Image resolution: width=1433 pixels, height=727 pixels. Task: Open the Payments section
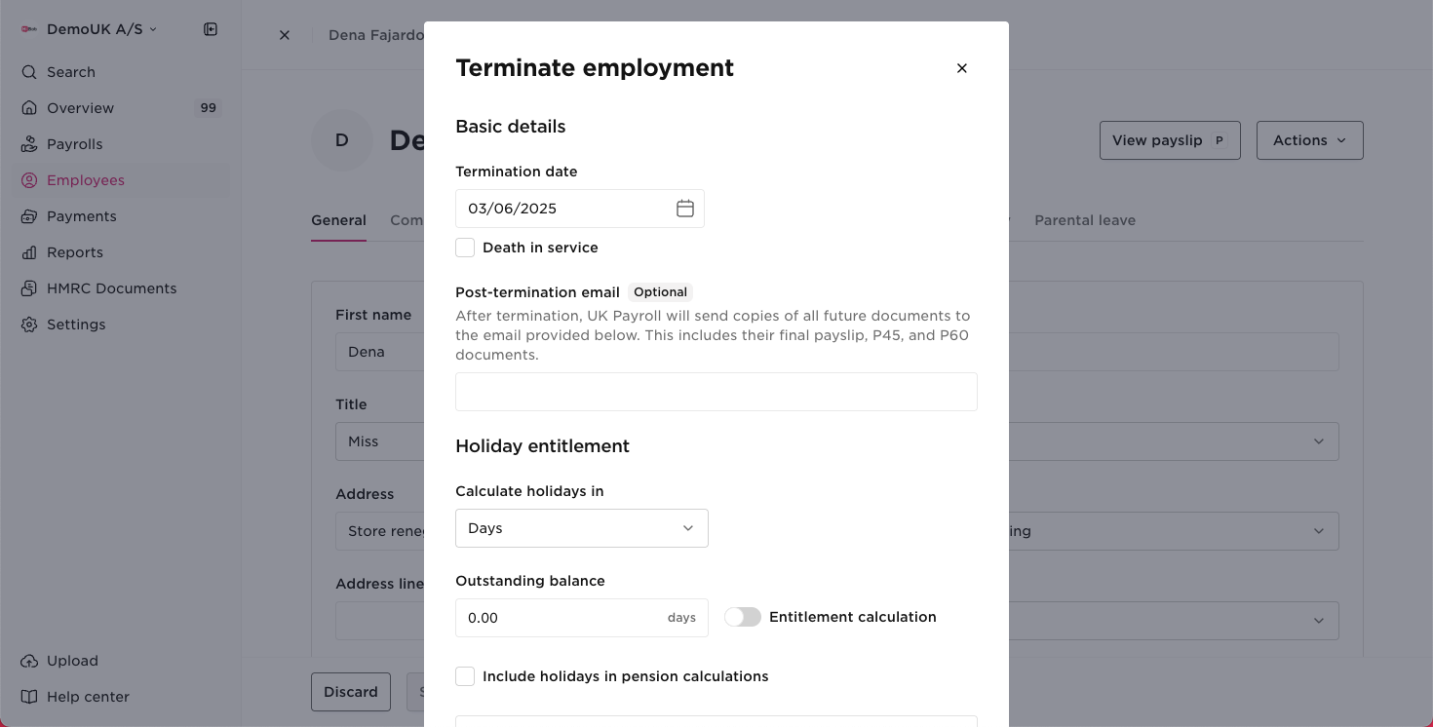(82, 215)
